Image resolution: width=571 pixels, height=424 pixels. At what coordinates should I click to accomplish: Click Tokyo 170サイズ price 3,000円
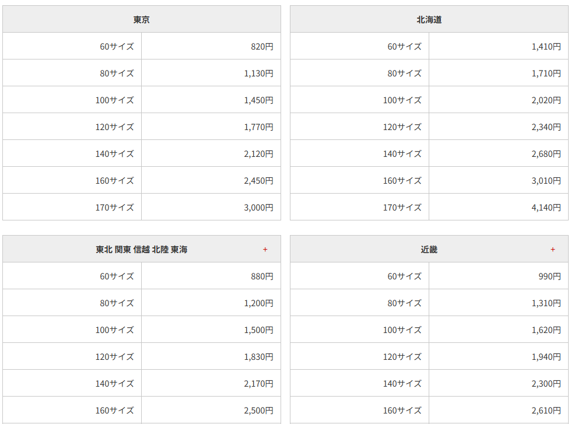coord(258,208)
